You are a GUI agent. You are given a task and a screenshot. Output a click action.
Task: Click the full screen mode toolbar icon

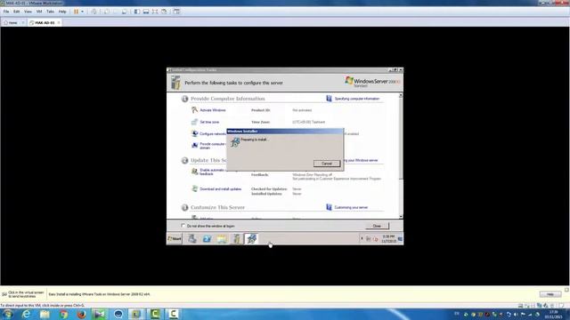point(155,12)
